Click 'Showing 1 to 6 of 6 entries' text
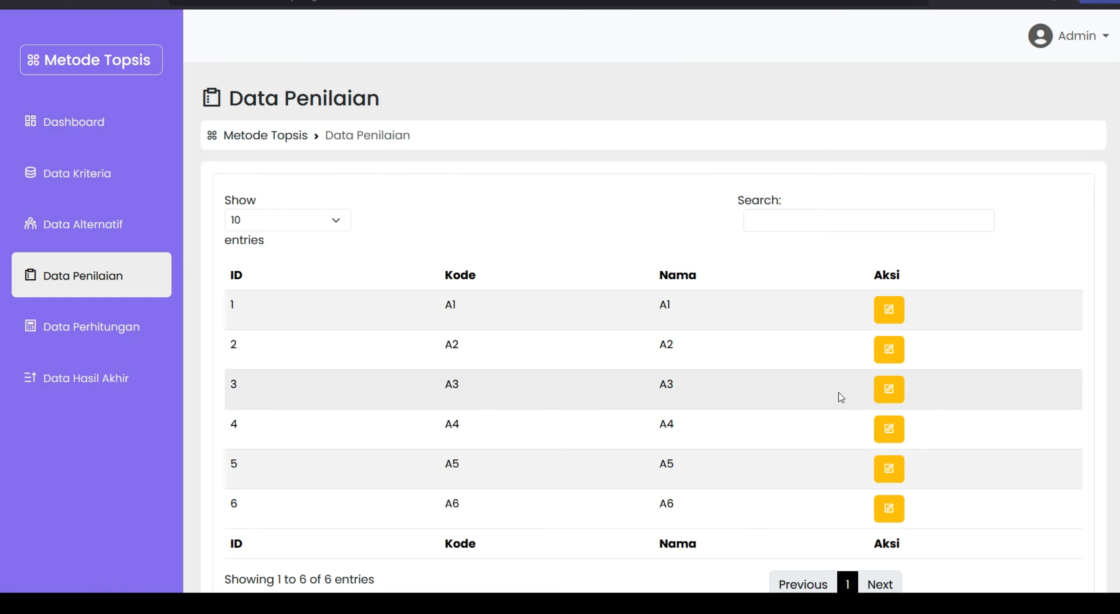Screen dimensions: 1120x614 click(x=299, y=579)
